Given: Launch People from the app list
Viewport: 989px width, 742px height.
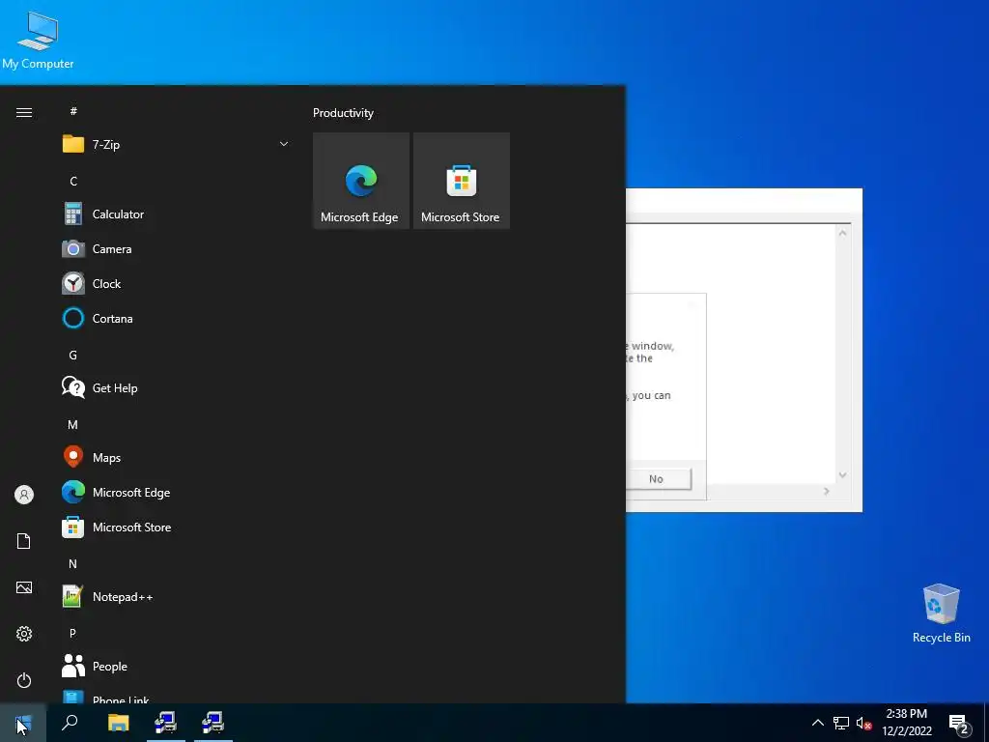Looking at the screenshot, I should pyautogui.click(x=175, y=666).
